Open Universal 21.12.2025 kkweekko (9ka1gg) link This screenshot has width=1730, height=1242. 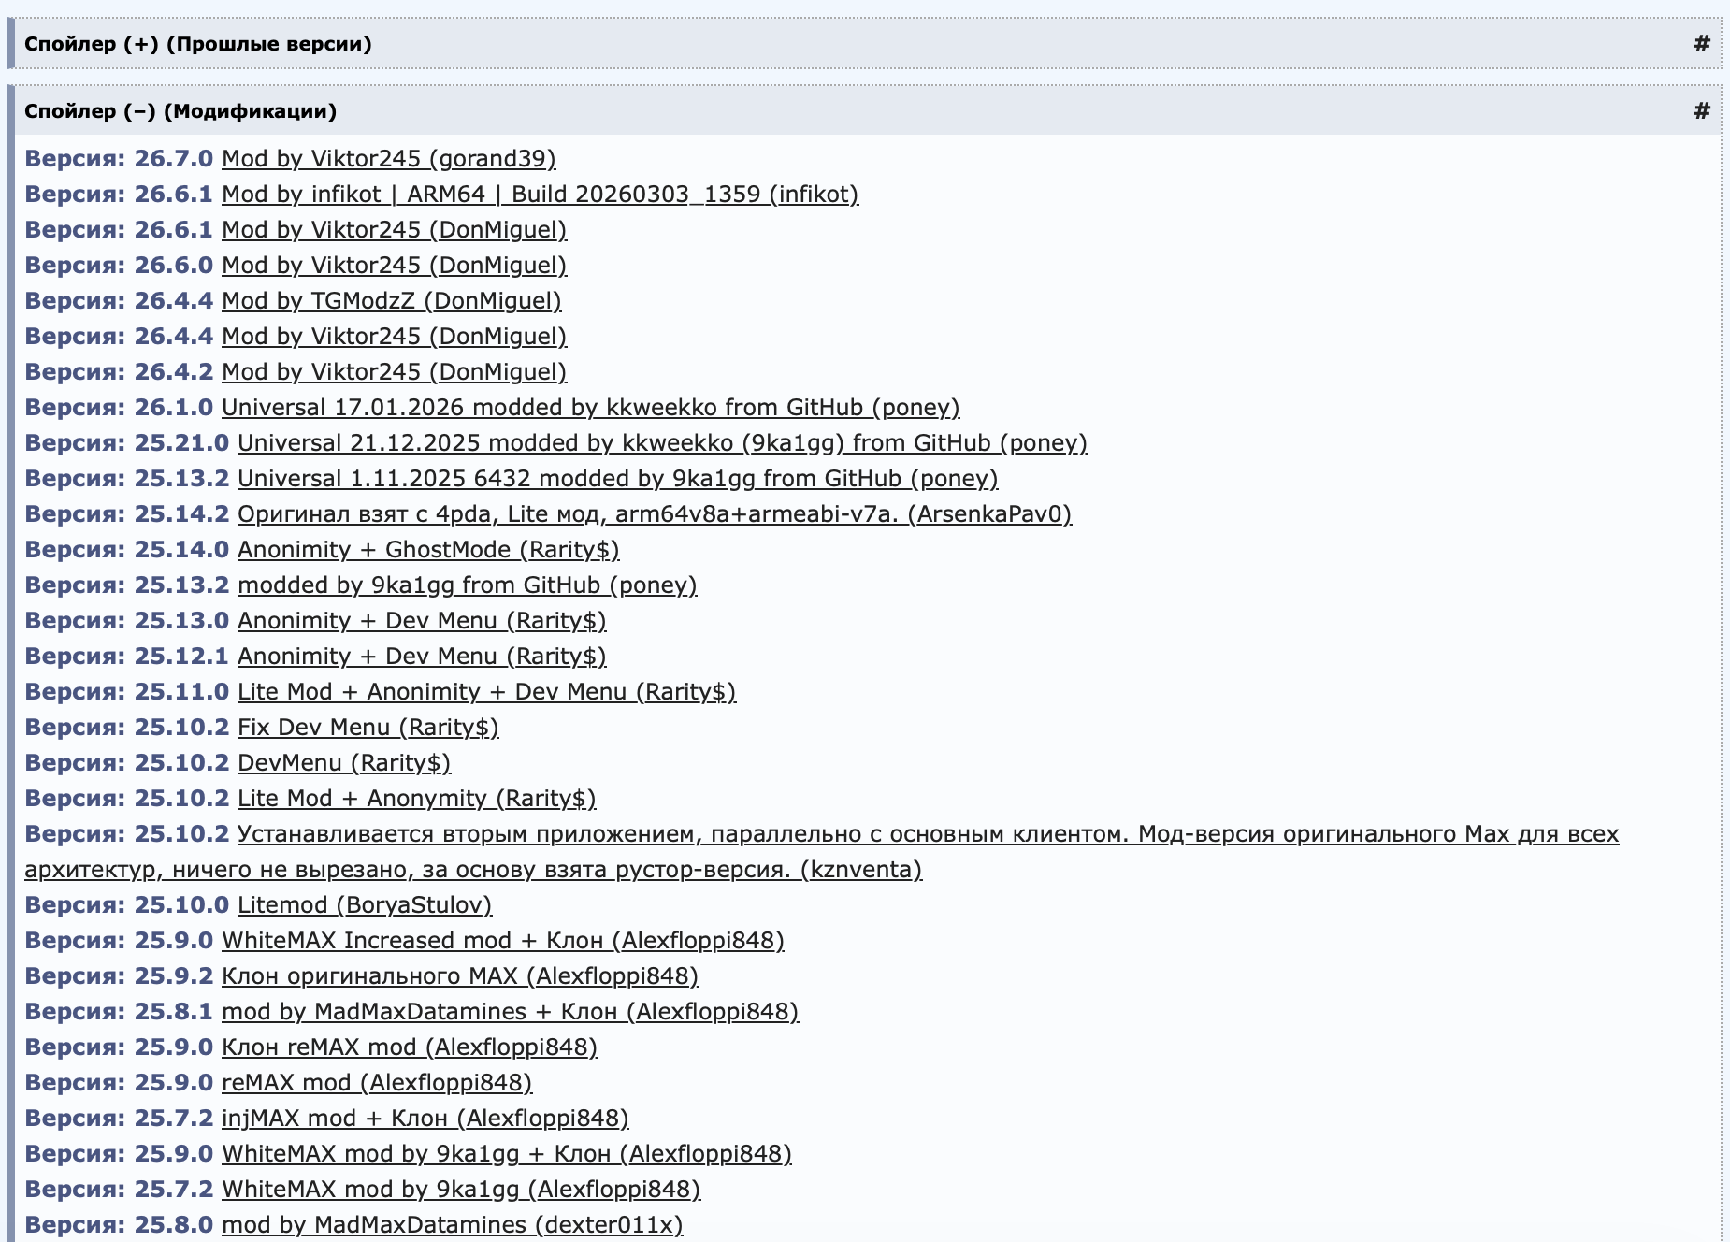pyautogui.click(x=662, y=443)
